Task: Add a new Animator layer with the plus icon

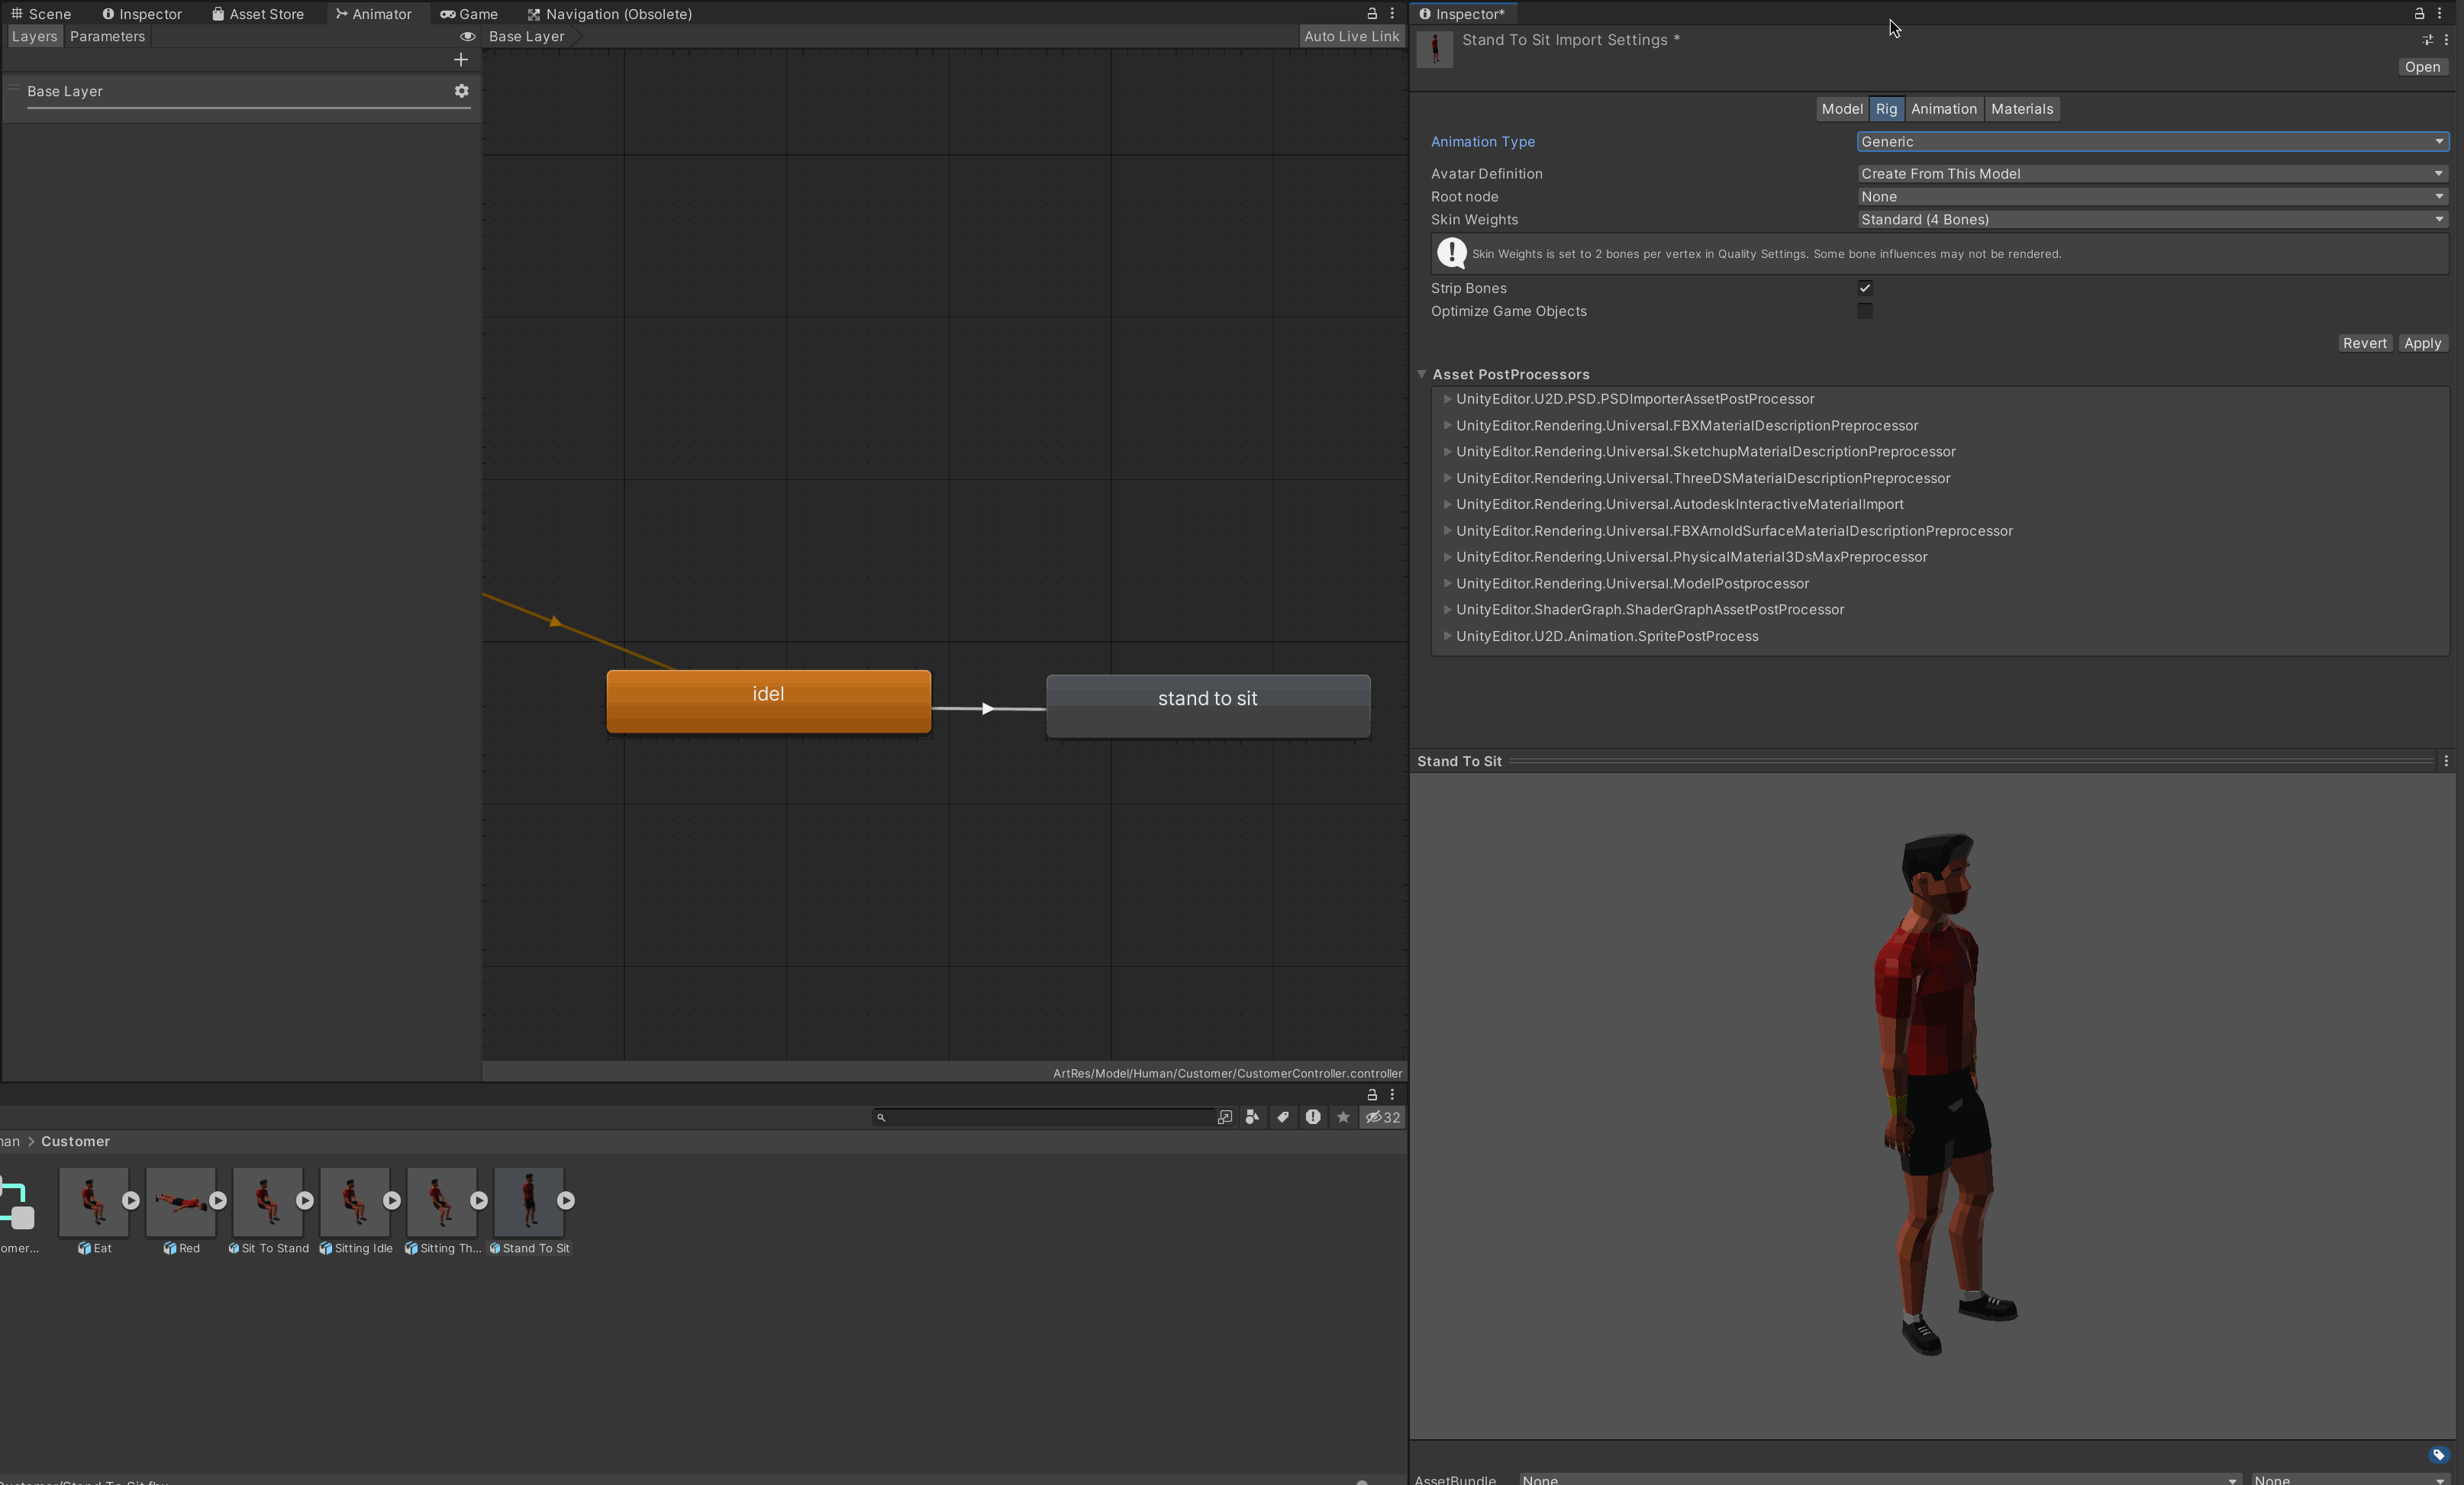Action: [x=461, y=60]
